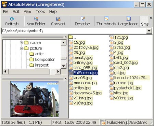Expand the naram folder node
The height and width of the screenshot is (126, 154).
click(x=21, y=43)
